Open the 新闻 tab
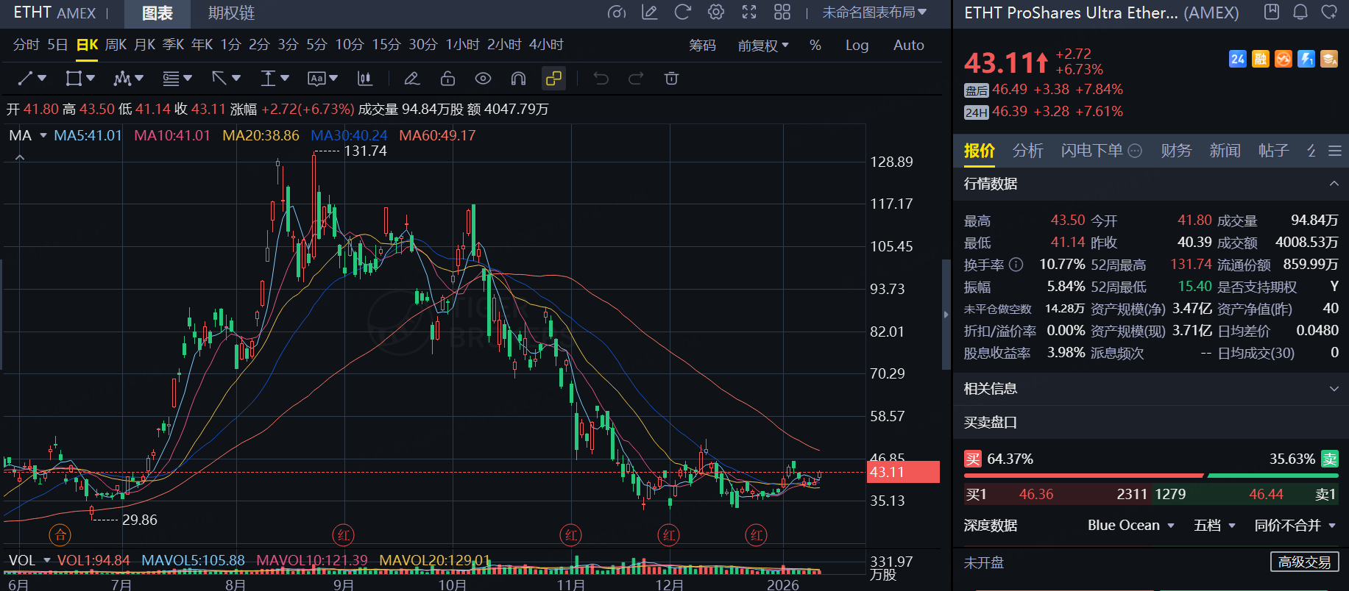The image size is (1349, 591). pyautogui.click(x=1225, y=151)
